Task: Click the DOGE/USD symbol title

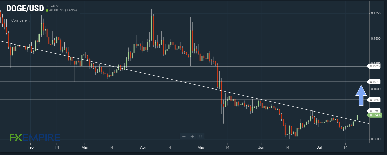Action: pos(25,8)
